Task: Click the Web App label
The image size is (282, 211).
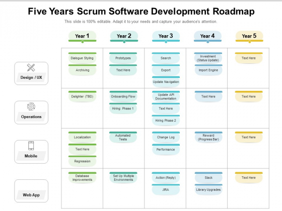Action: click(x=31, y=195)
